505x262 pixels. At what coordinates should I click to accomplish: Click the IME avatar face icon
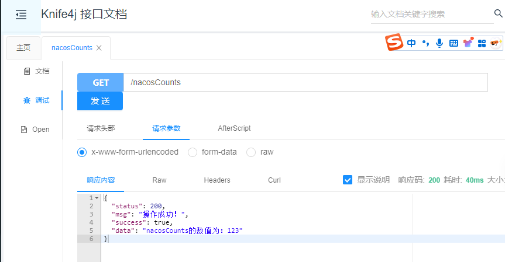pyautogui.click(x=496, y=43)
